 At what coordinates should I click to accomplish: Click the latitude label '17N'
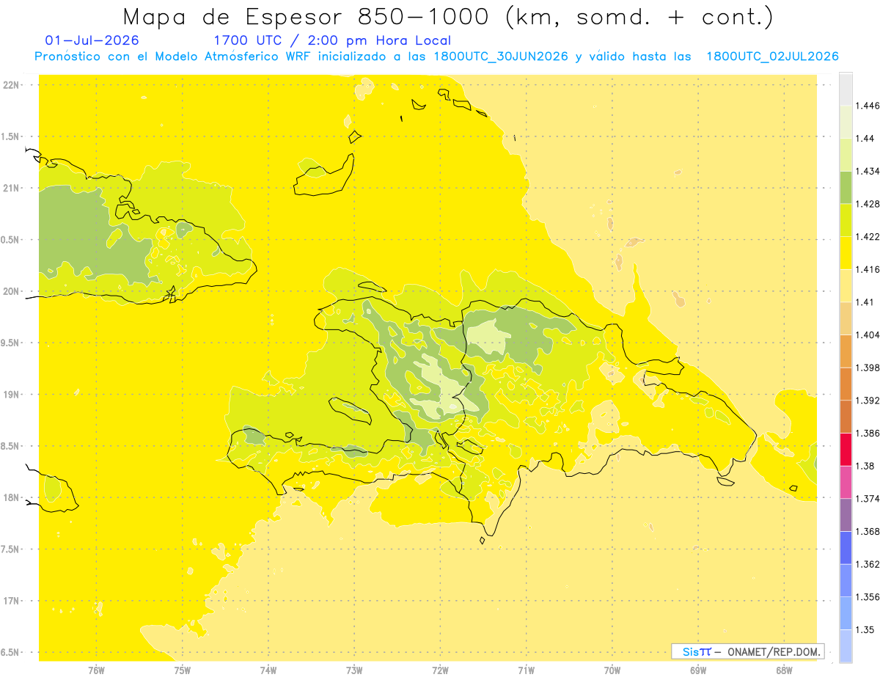tap(11, 601)
